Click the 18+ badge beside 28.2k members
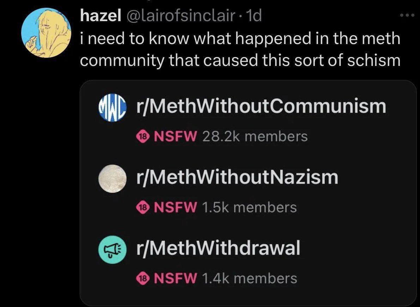 point(143,136)
